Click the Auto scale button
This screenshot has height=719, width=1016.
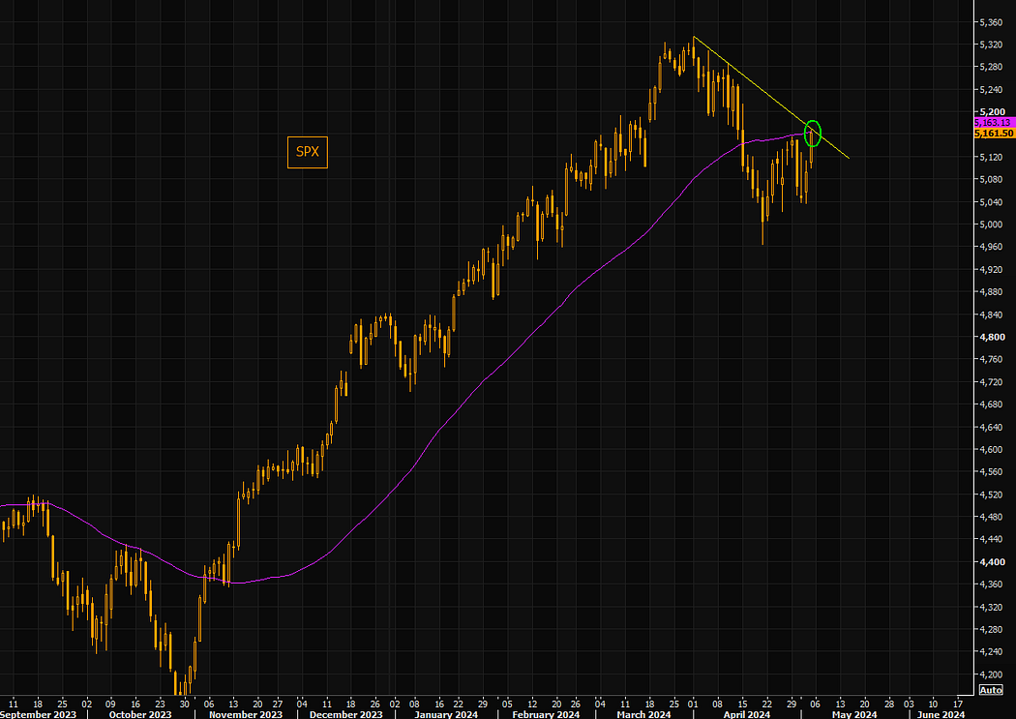tap(990, 689)
